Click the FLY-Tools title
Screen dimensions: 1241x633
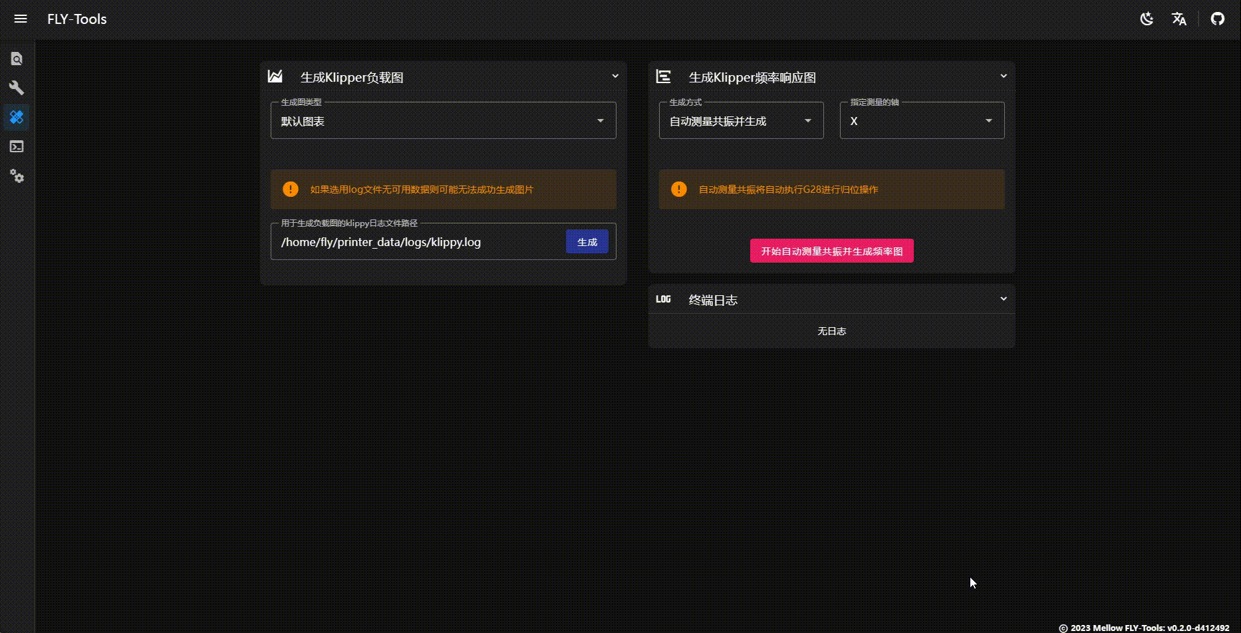77,19
